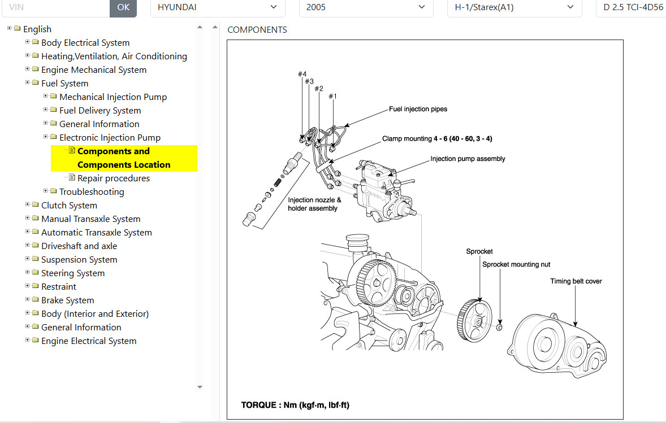Click the folder icon next to Brake System
The width and height of the screenshot is (666, 423).
coord(36,300)
